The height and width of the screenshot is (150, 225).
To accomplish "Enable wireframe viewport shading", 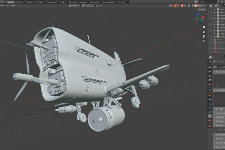I will pos(193,6).
